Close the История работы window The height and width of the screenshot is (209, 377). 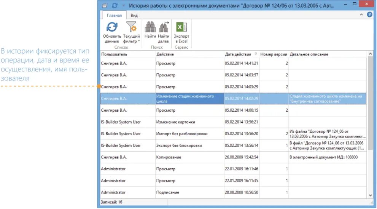pyautogui.click(x=366, y=4)
